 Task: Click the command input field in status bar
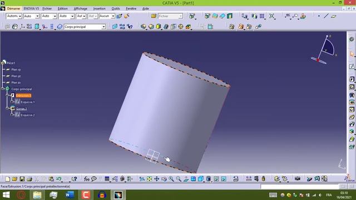(x=300, y=187)
